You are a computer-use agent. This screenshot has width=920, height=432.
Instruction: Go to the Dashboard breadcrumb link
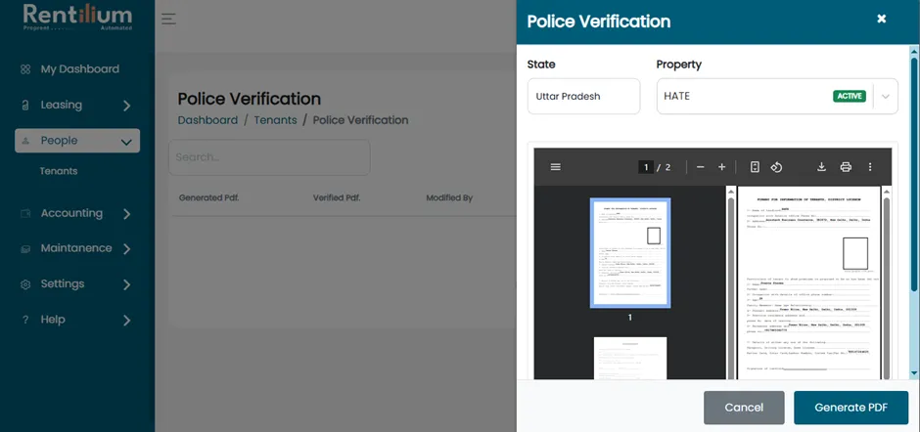pyautogui.click(x=207, y=120)
